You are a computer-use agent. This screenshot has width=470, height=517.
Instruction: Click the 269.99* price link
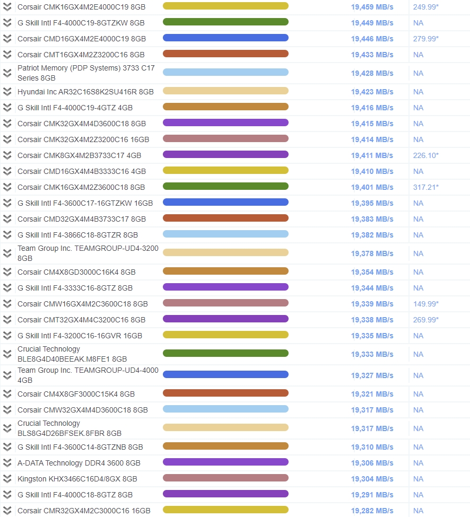click(x=426, y=320)
